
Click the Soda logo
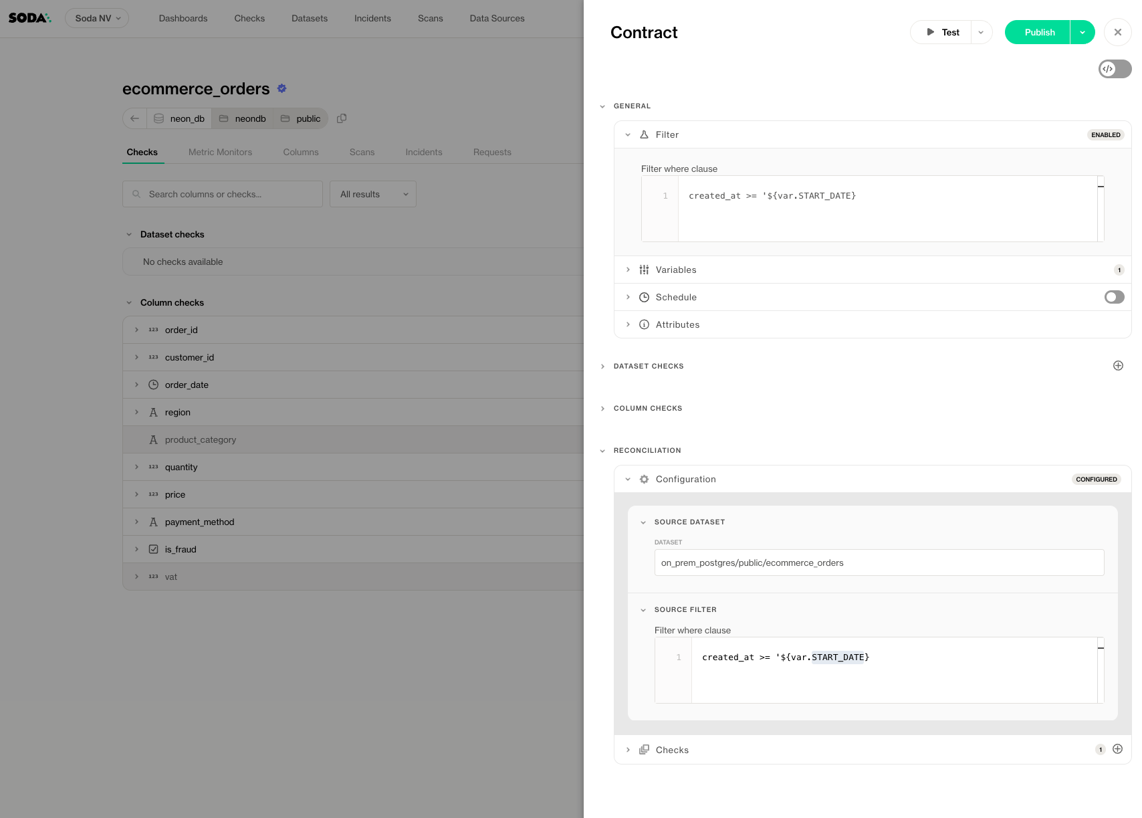[x=29, y=18]
